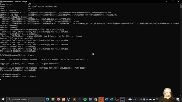
Task: Click the Service "CLRExtProc" line
Action: (x=21, y=34)
